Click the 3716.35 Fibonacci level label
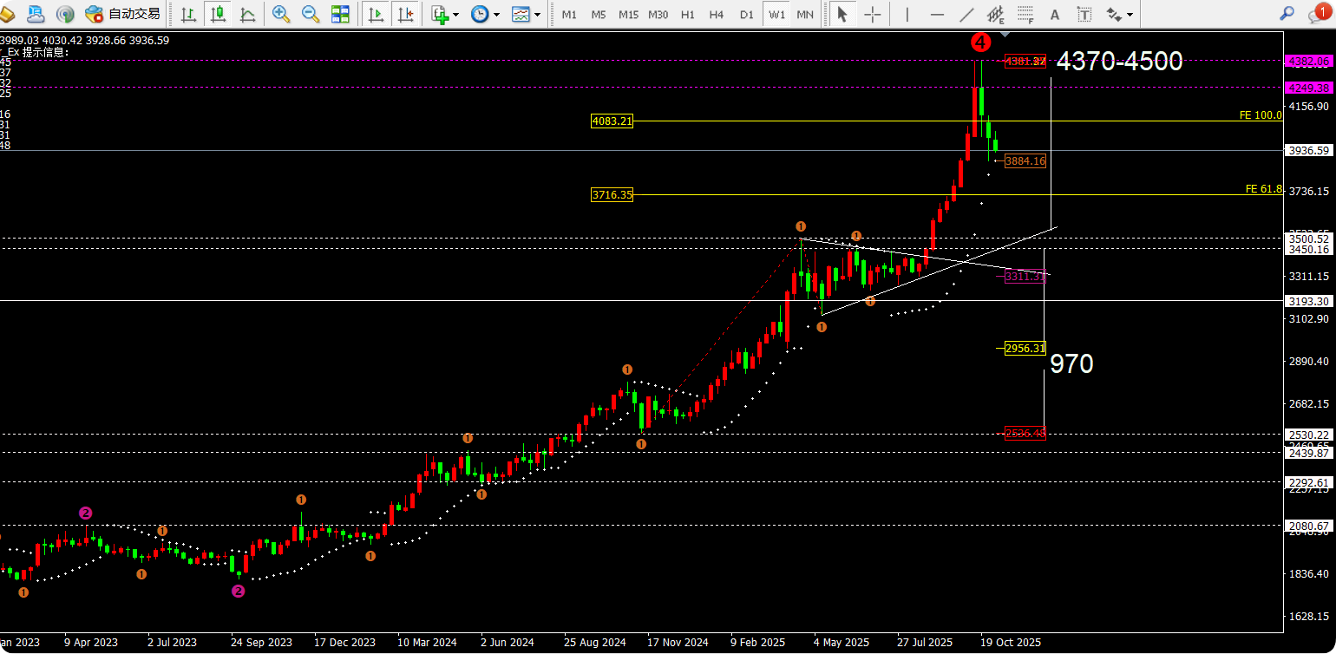The height and width of the screenshot is (654, 1336). coord(612,195)
